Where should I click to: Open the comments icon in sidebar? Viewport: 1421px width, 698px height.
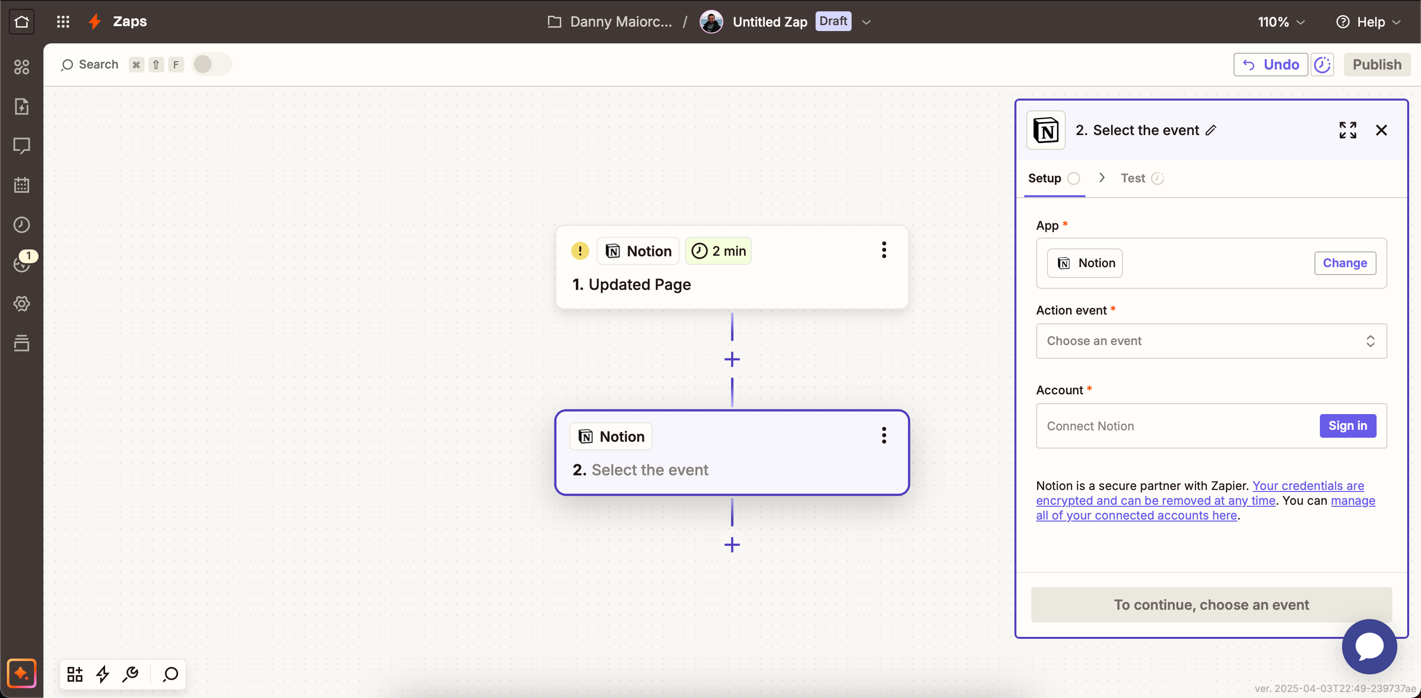pos(22,146)
